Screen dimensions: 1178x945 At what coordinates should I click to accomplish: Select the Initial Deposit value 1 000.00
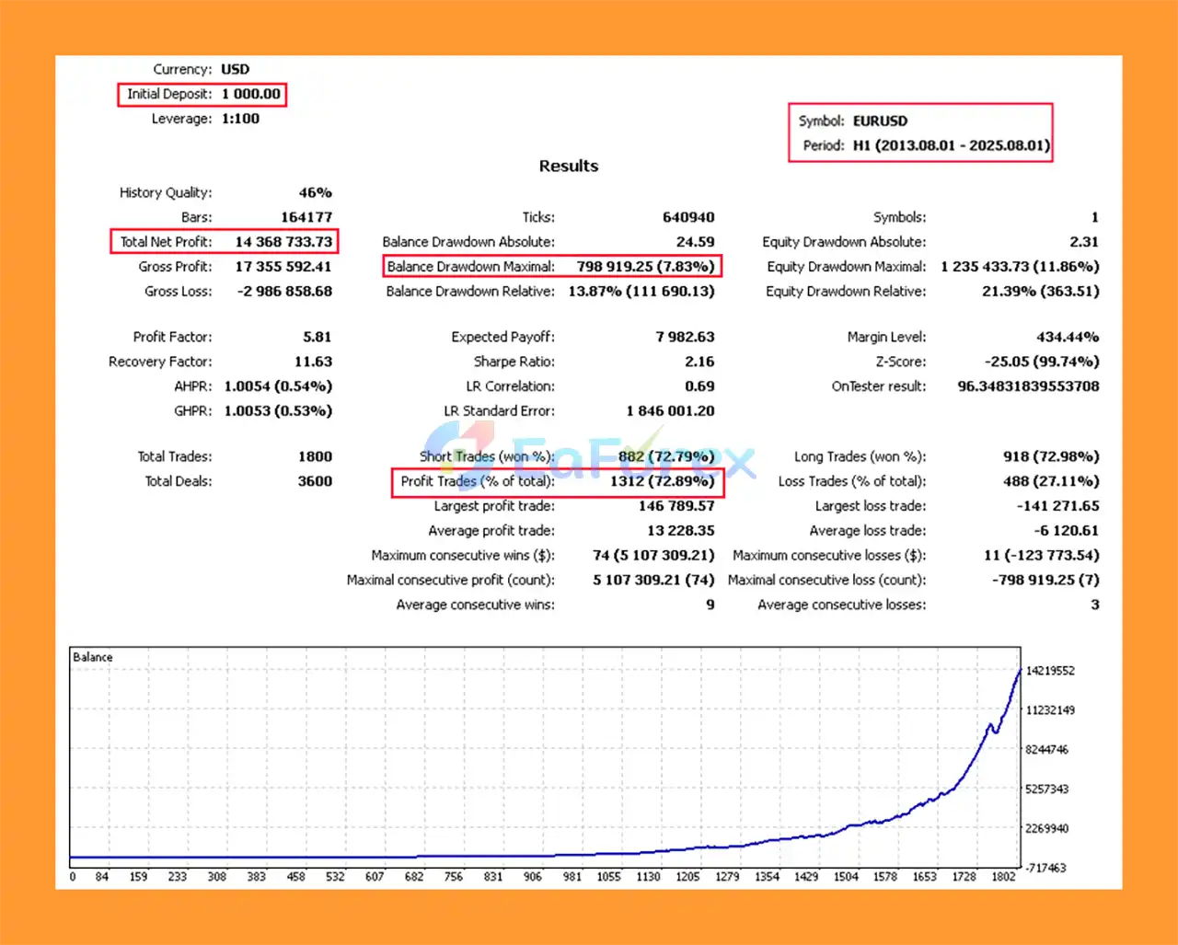coord(250,94)
